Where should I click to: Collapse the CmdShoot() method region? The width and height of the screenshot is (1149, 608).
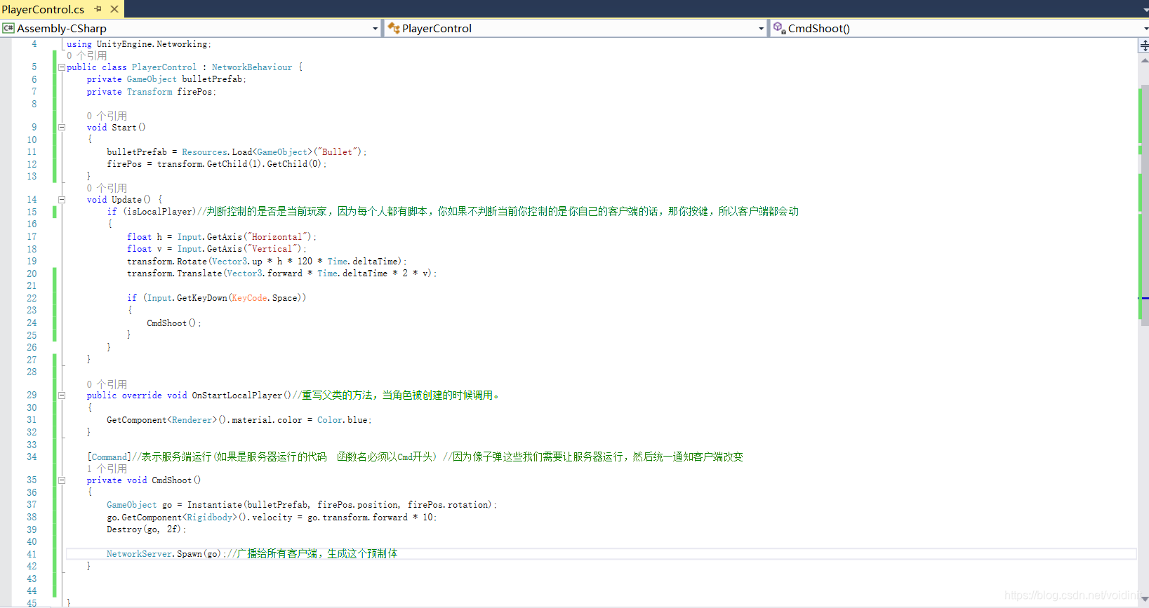click(x=62, y=480)
